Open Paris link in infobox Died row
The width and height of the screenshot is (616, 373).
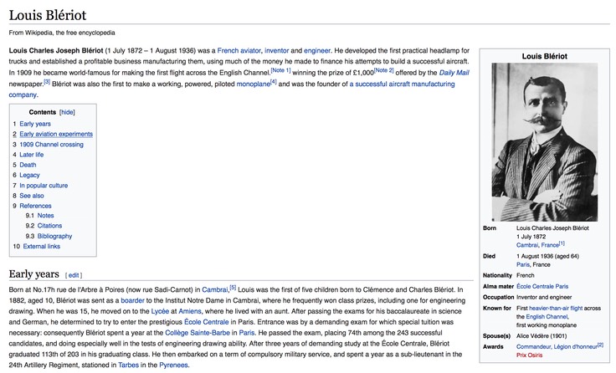(523, 264)
